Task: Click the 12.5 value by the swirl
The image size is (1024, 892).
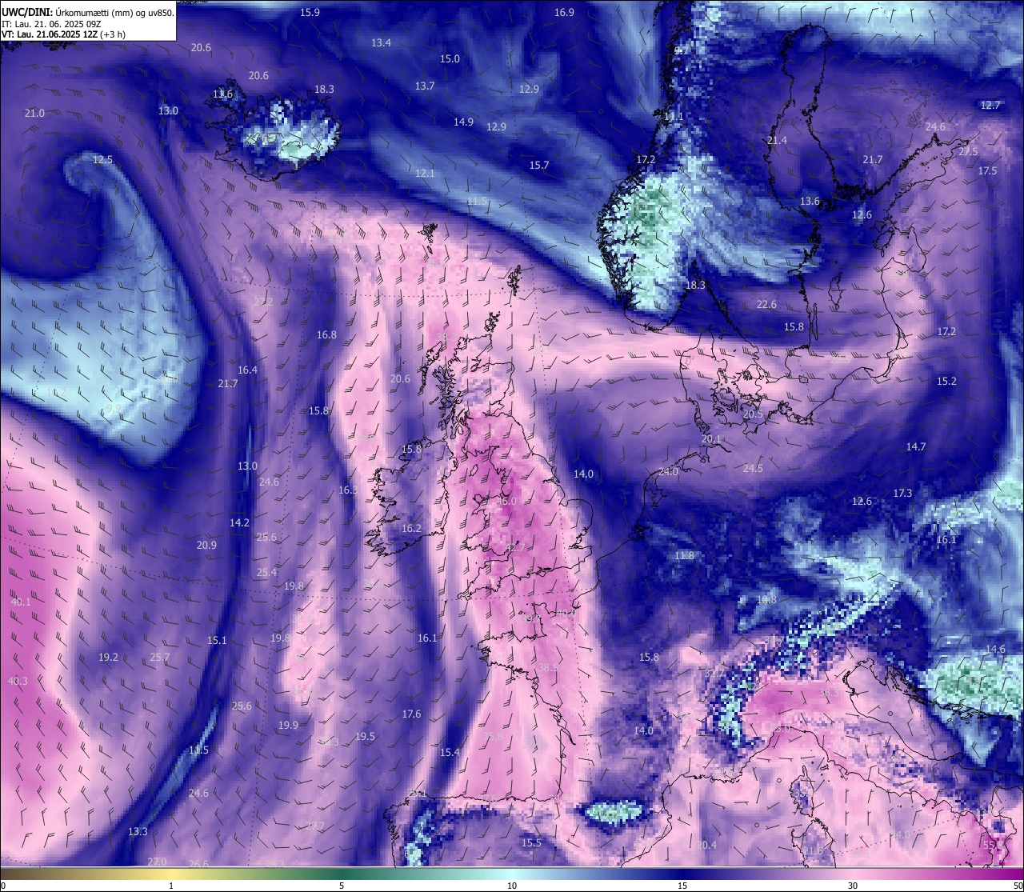Action: pyautogui.click(x=102, y=160)
